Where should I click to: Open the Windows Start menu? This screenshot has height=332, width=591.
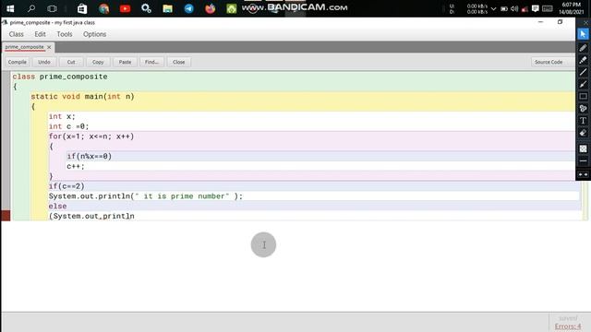(x=10, y=8)
